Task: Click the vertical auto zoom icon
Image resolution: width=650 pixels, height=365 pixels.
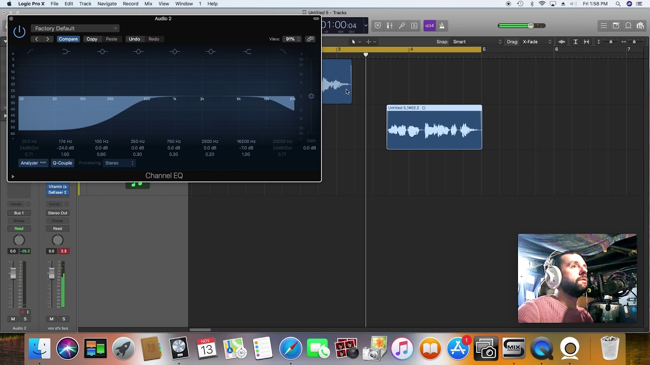Action: [x=575, y=42]
